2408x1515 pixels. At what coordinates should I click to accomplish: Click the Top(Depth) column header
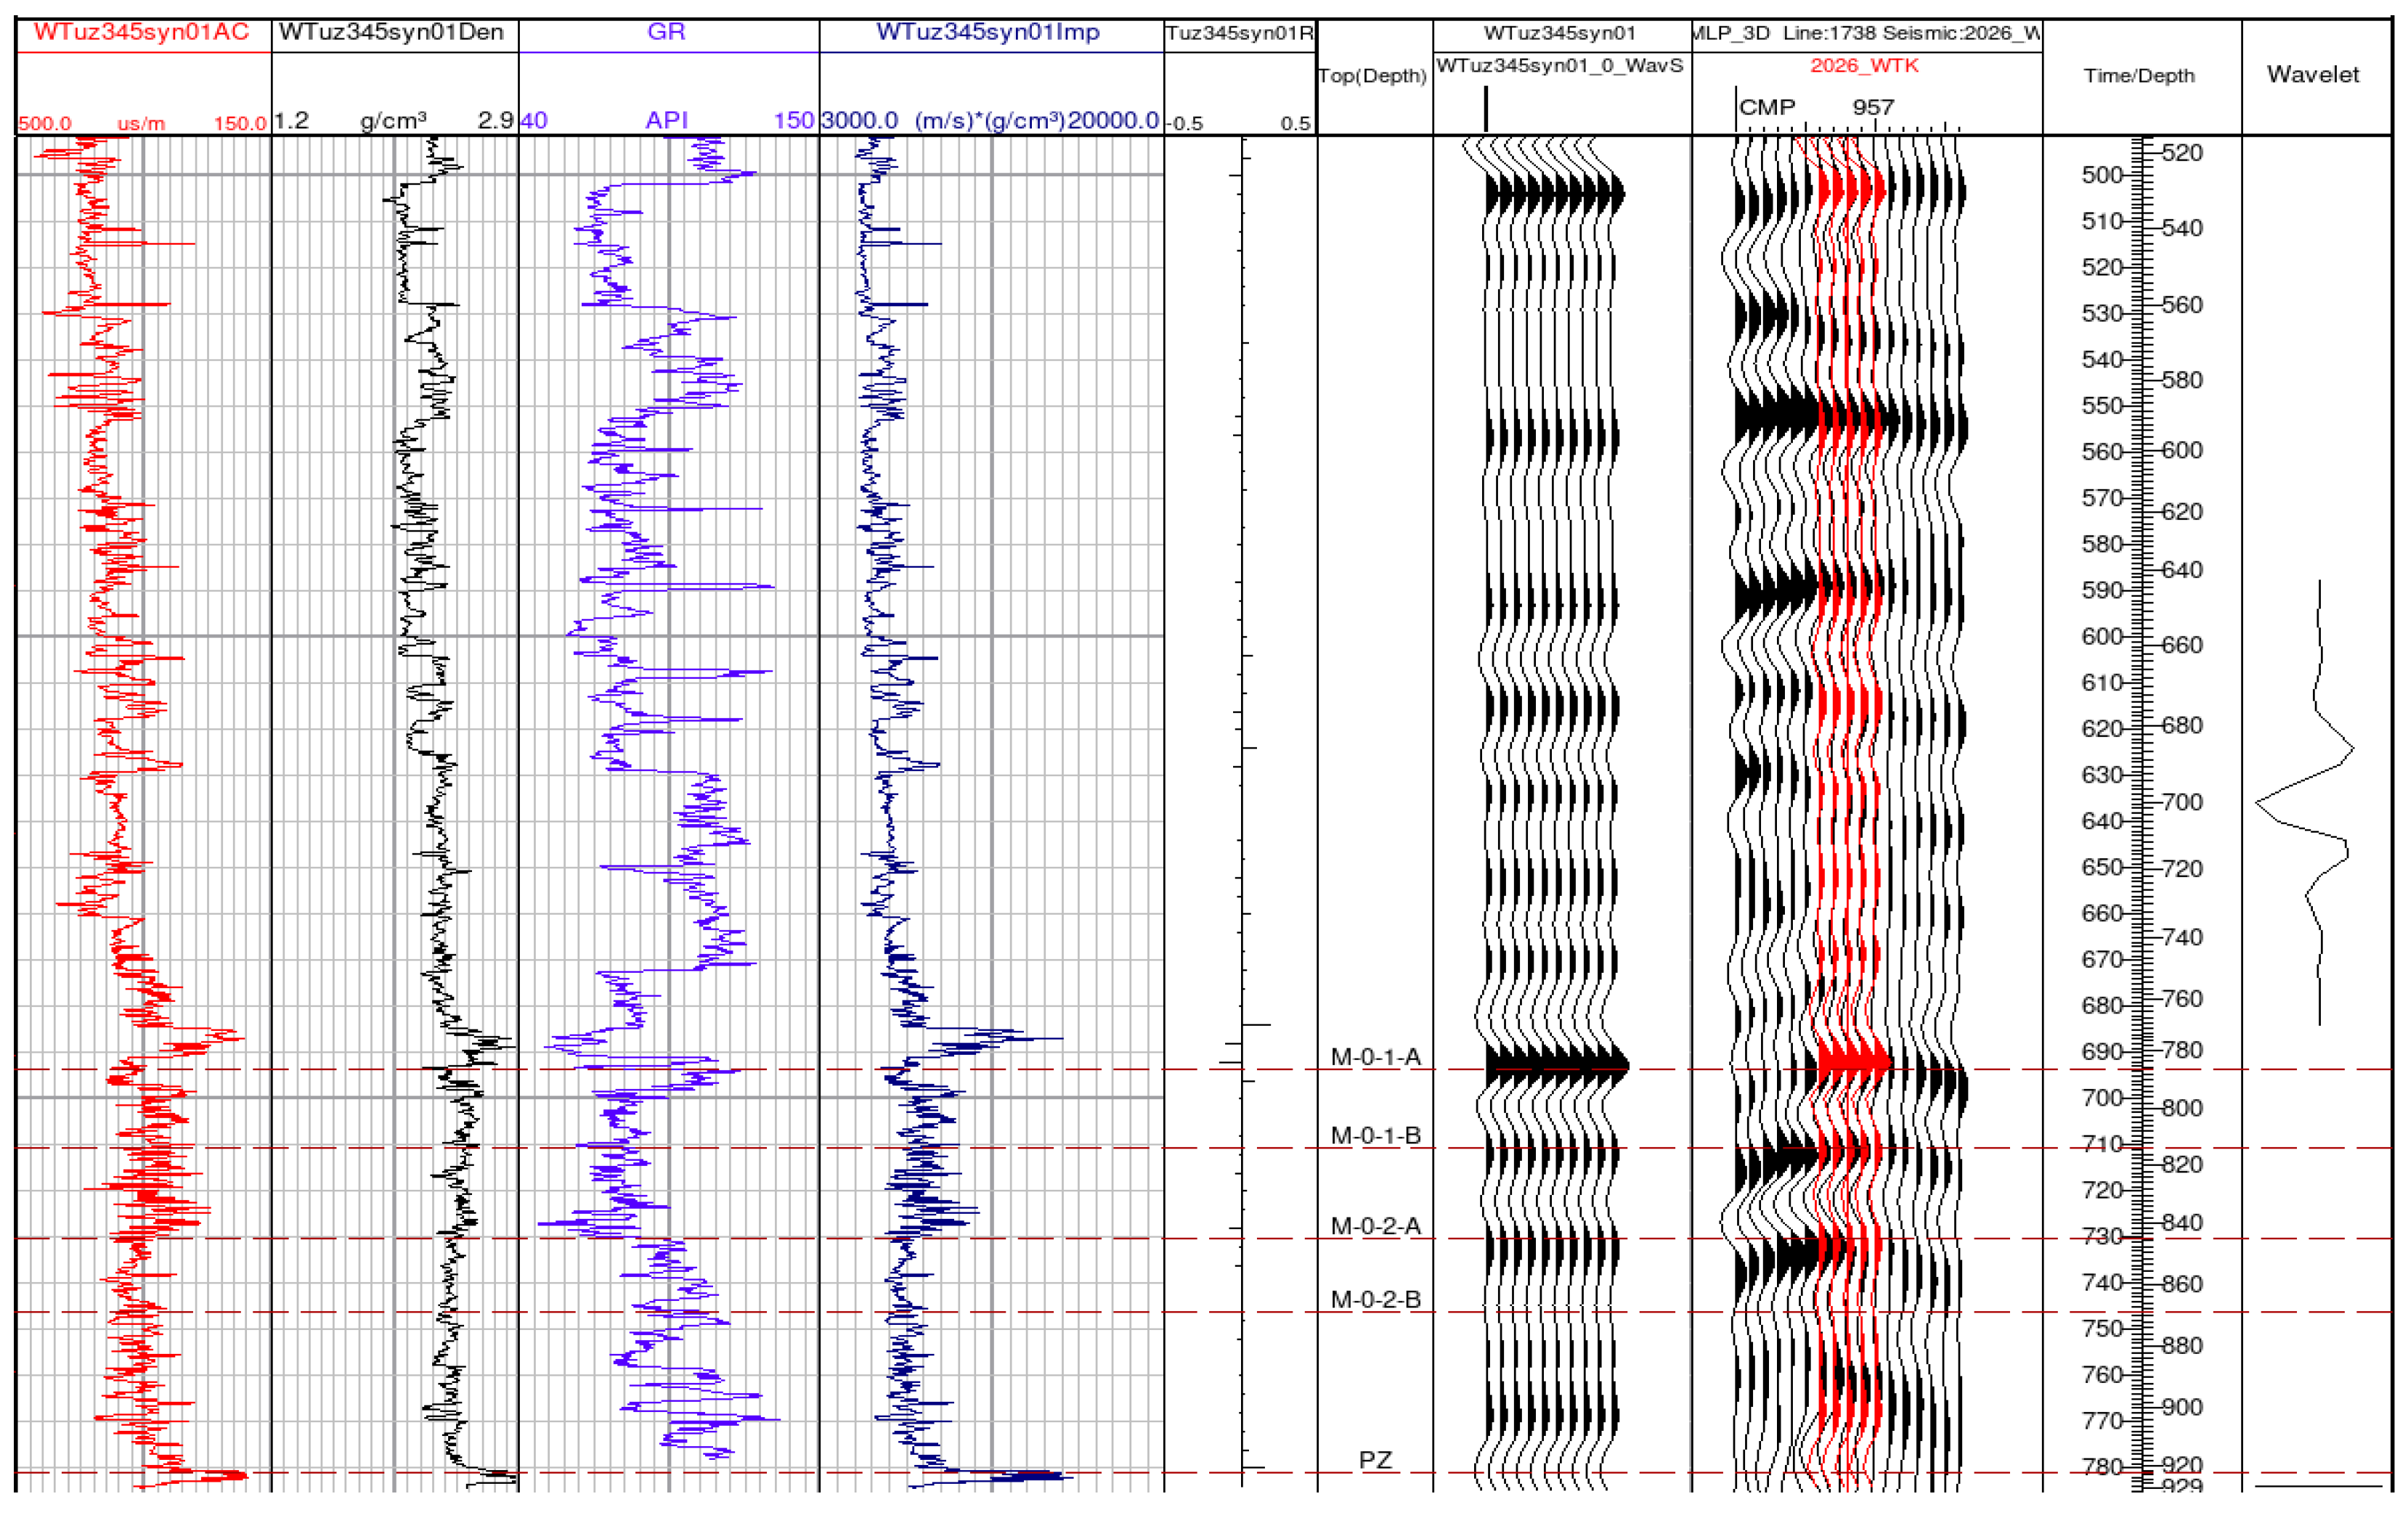[1372, 76]
